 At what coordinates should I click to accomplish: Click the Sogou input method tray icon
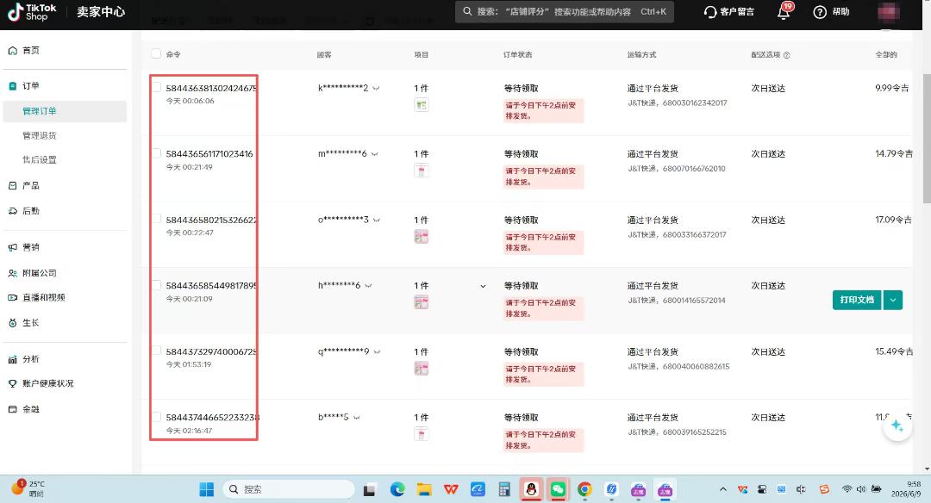pos(824,489)
